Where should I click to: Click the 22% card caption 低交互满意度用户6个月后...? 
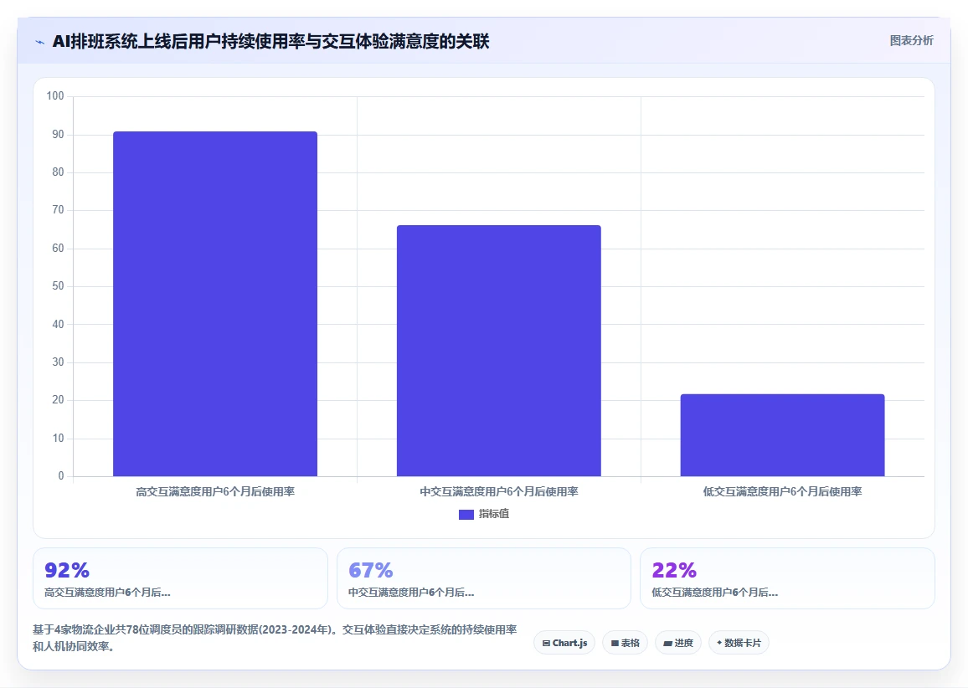(715, 593)
